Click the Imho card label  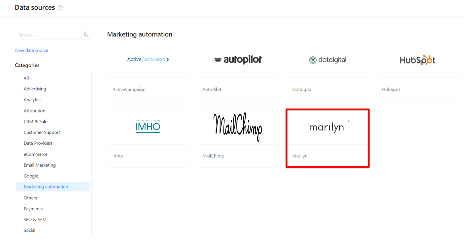pos(118,156)
